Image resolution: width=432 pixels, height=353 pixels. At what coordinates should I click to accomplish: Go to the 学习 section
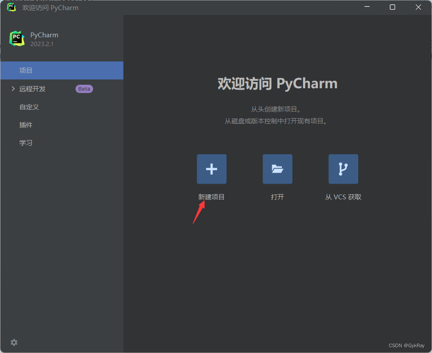tap(25, 143)
